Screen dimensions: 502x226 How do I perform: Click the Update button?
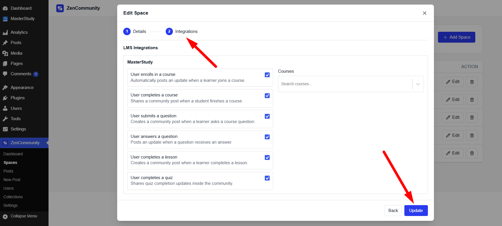(x=416, y=211)
